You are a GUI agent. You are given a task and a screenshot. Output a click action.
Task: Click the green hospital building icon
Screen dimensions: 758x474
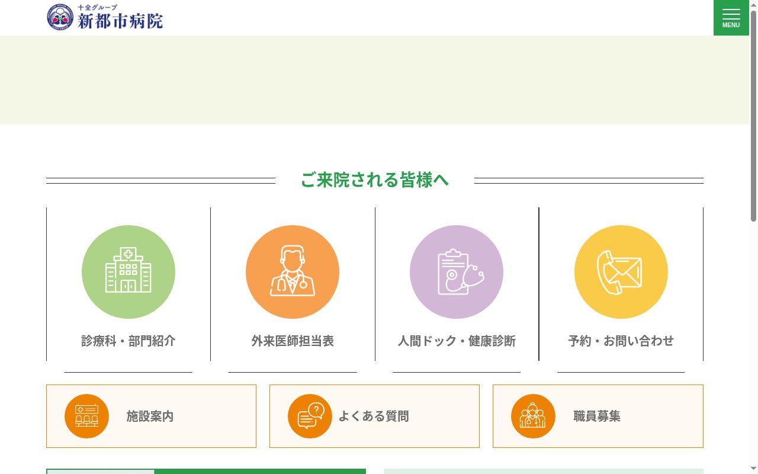pyautogui.click(x=129, y=272)
